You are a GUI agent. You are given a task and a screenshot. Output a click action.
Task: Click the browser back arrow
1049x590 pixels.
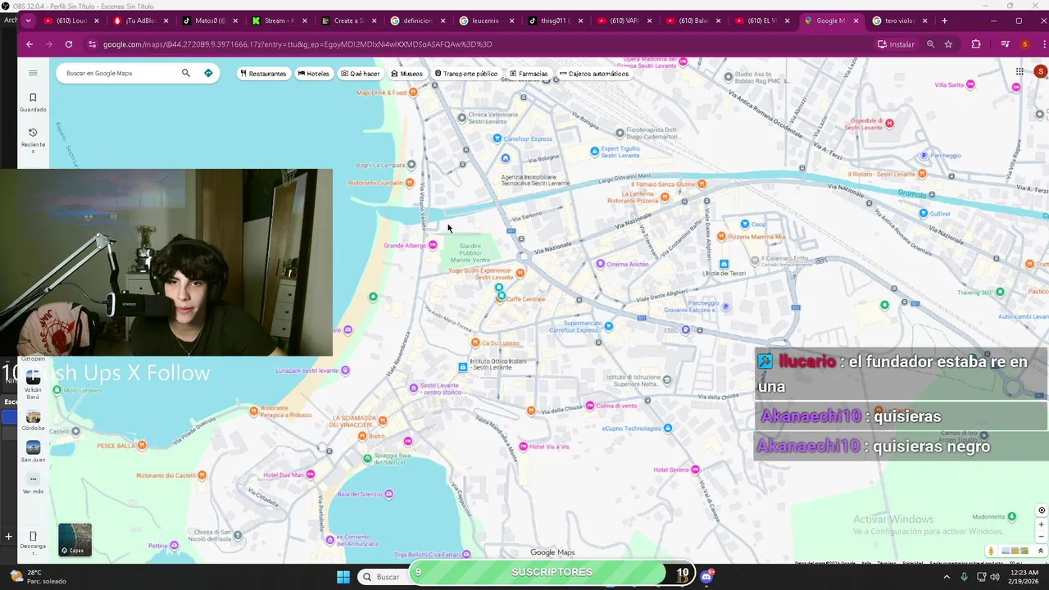click(x=30, y=44)
